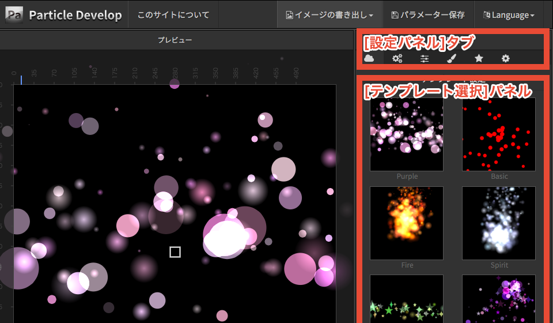
Task: Click the Pa app logo icon
Action: 14,14
